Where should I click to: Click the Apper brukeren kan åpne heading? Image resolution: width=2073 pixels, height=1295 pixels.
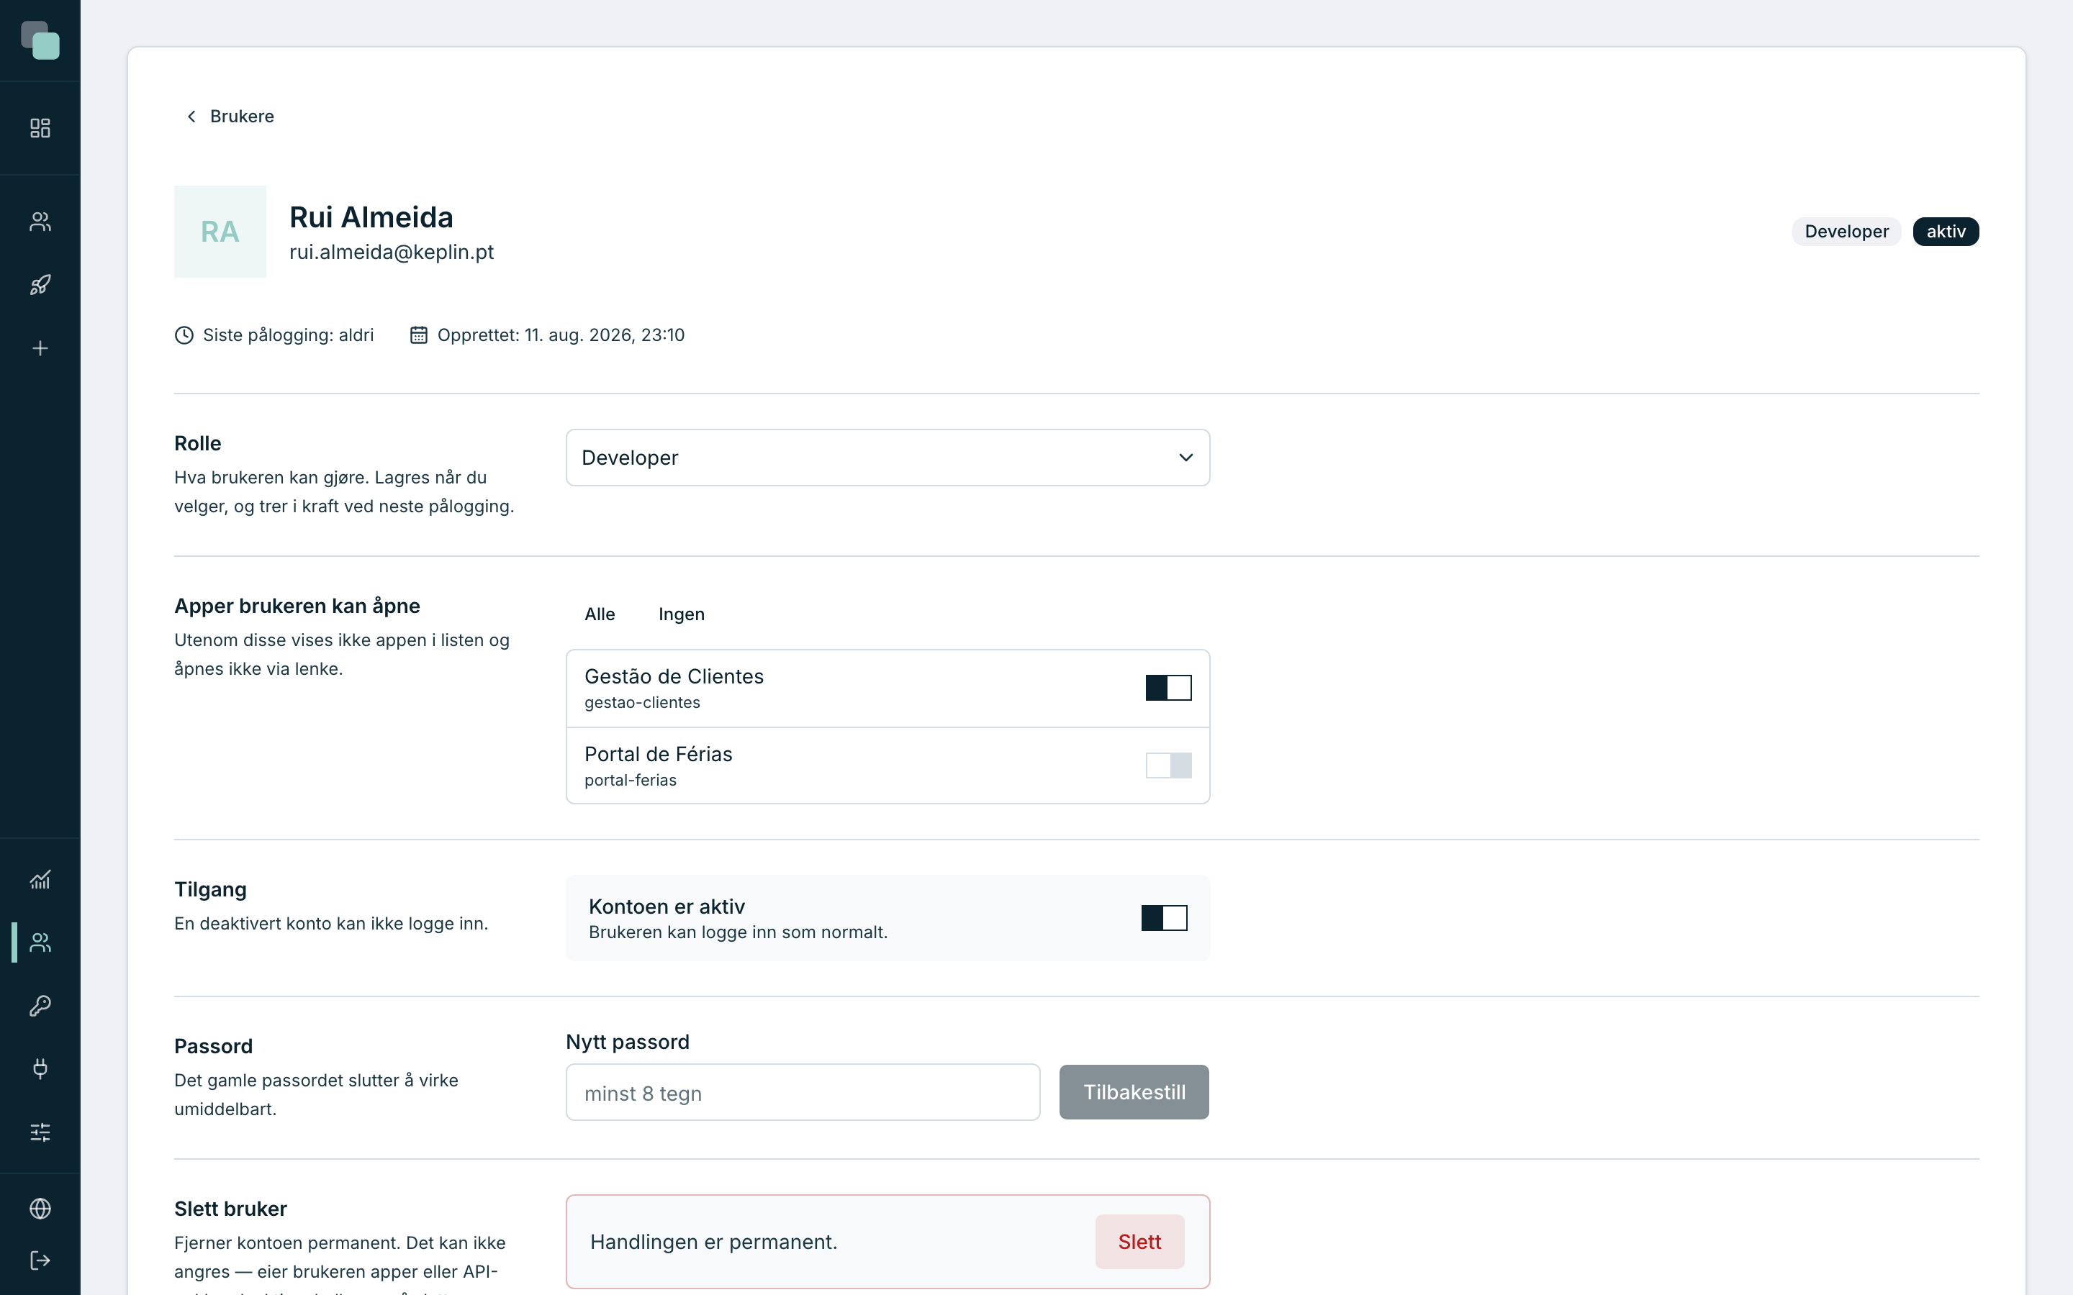[297, 606]
